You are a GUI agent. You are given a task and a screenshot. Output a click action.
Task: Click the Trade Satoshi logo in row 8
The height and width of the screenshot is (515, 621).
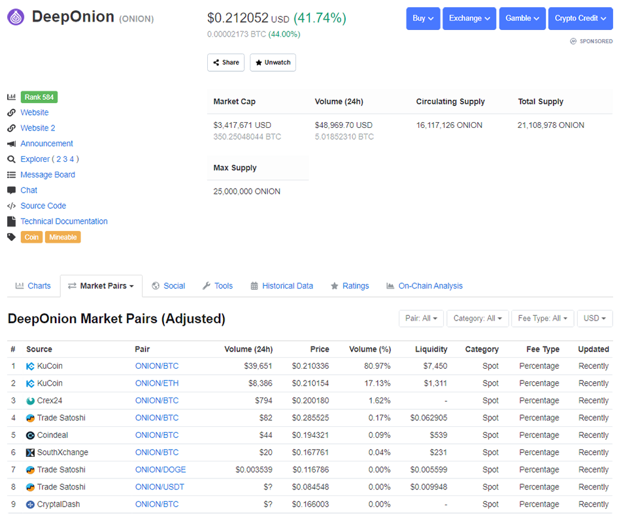coord(30,488)
